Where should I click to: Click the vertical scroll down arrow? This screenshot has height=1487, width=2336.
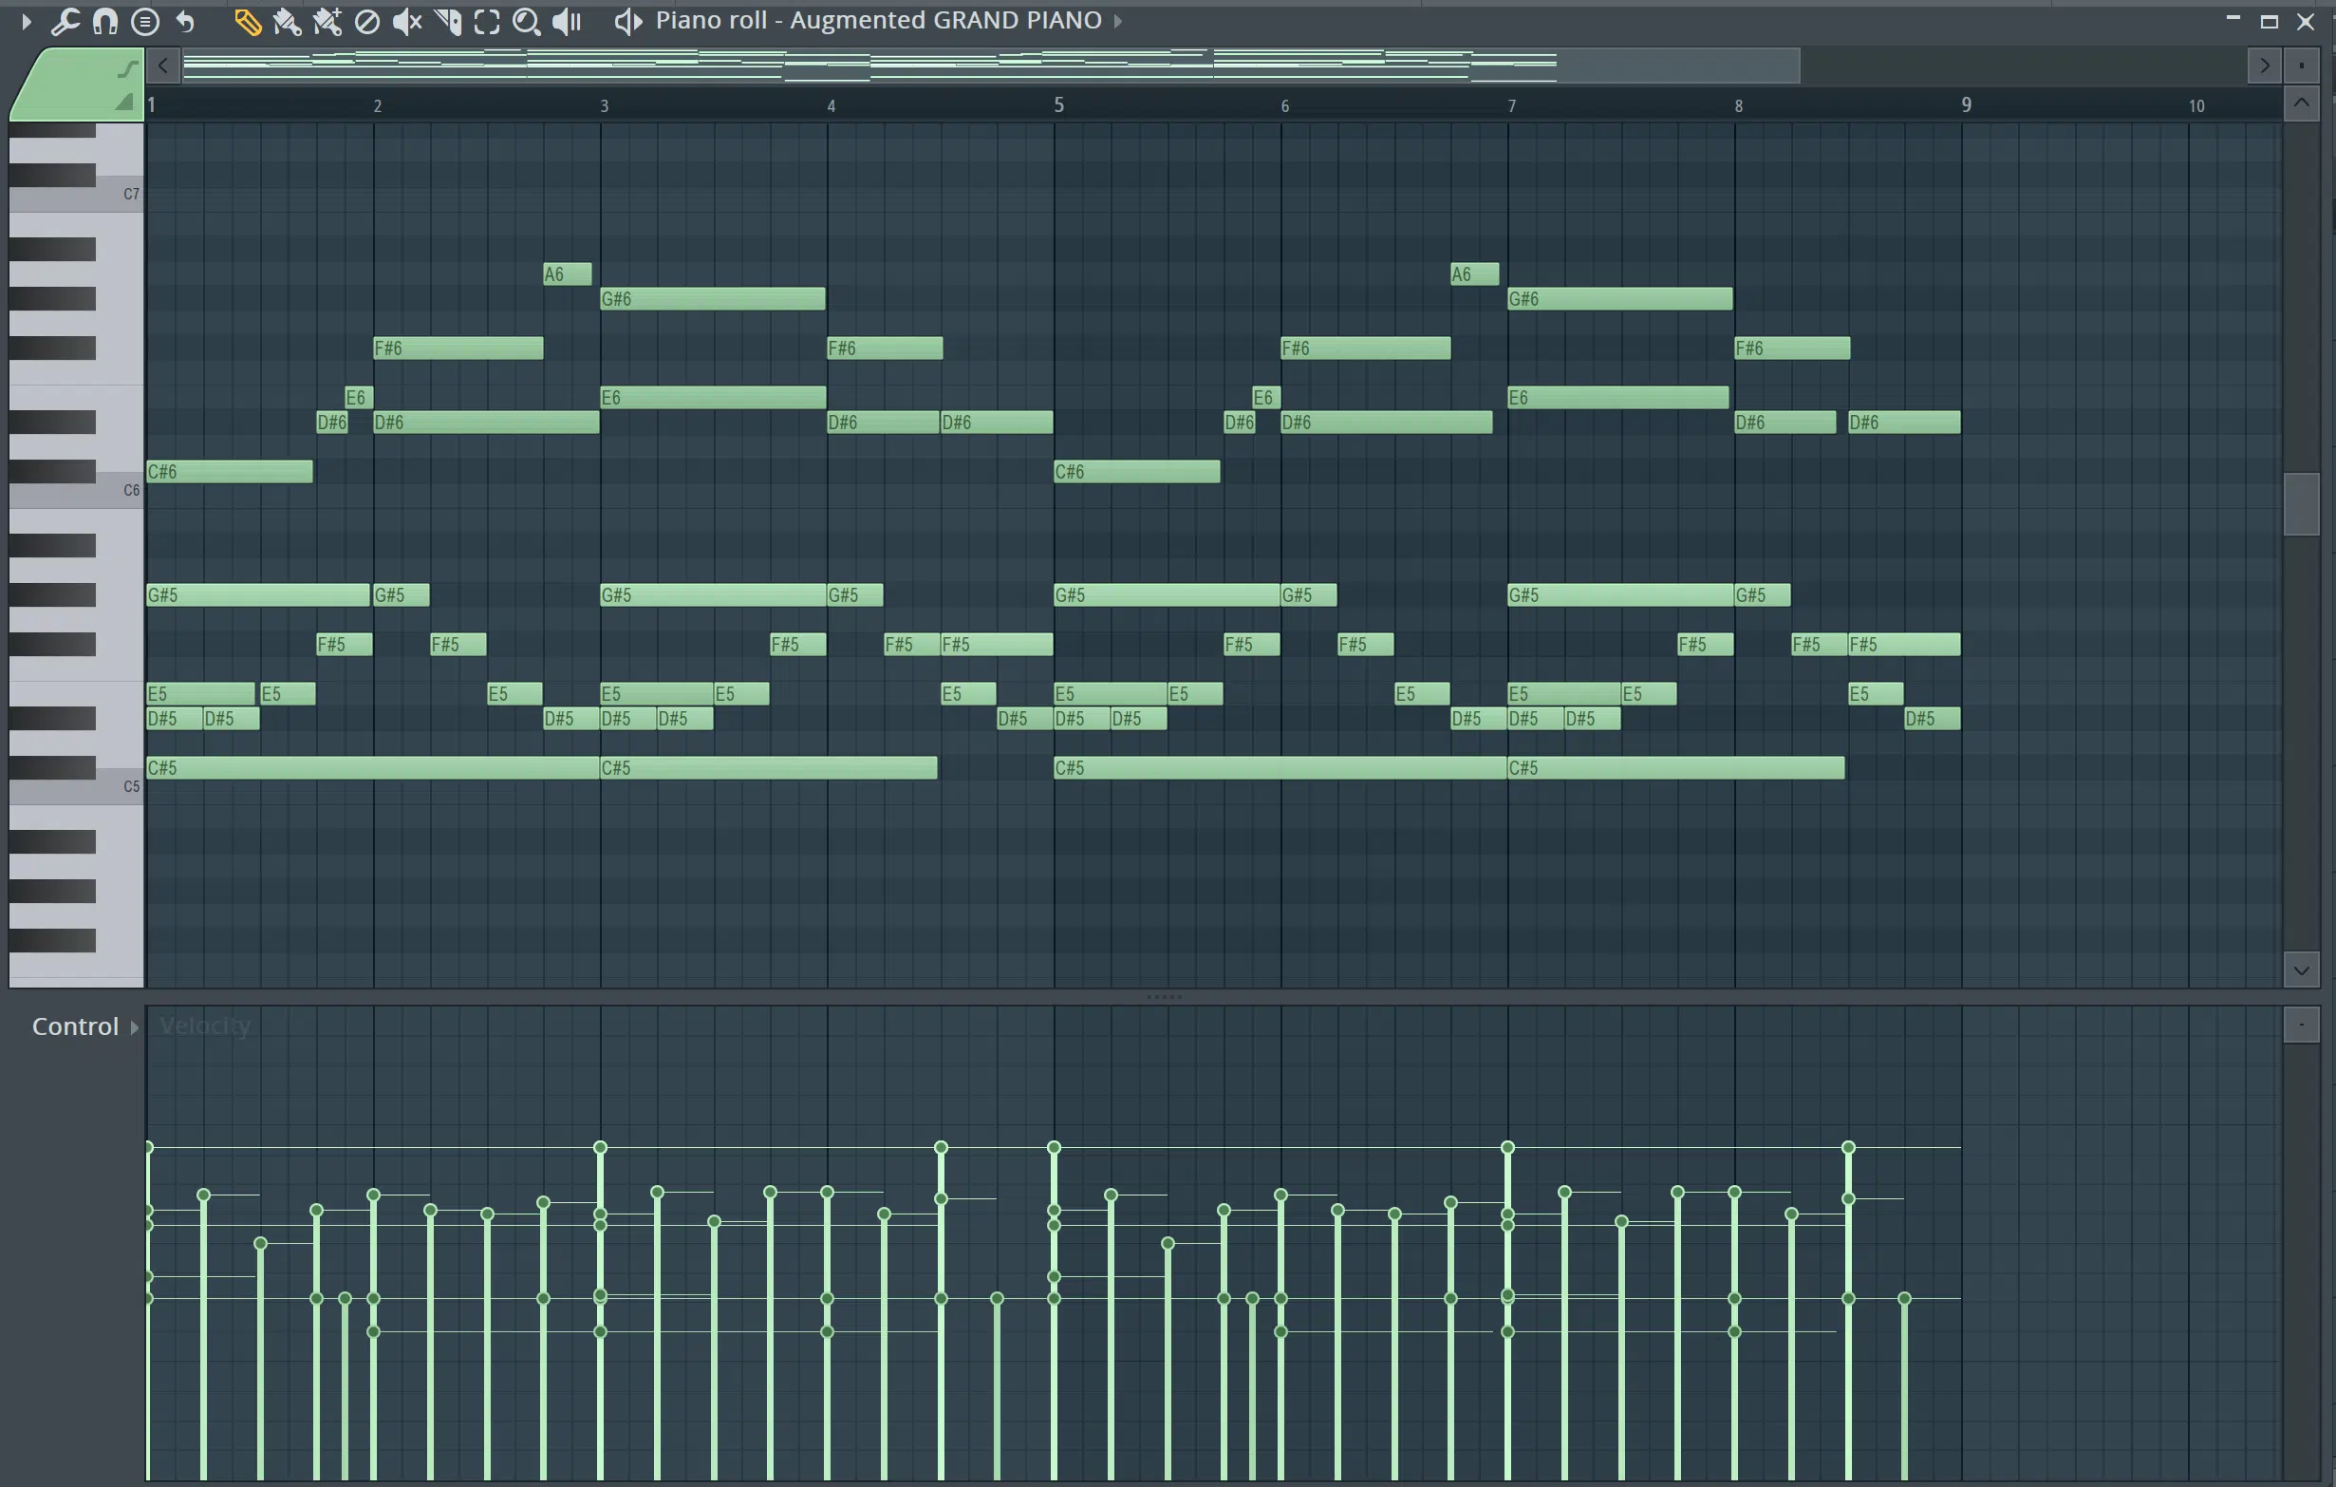[x=2301, y=969]
